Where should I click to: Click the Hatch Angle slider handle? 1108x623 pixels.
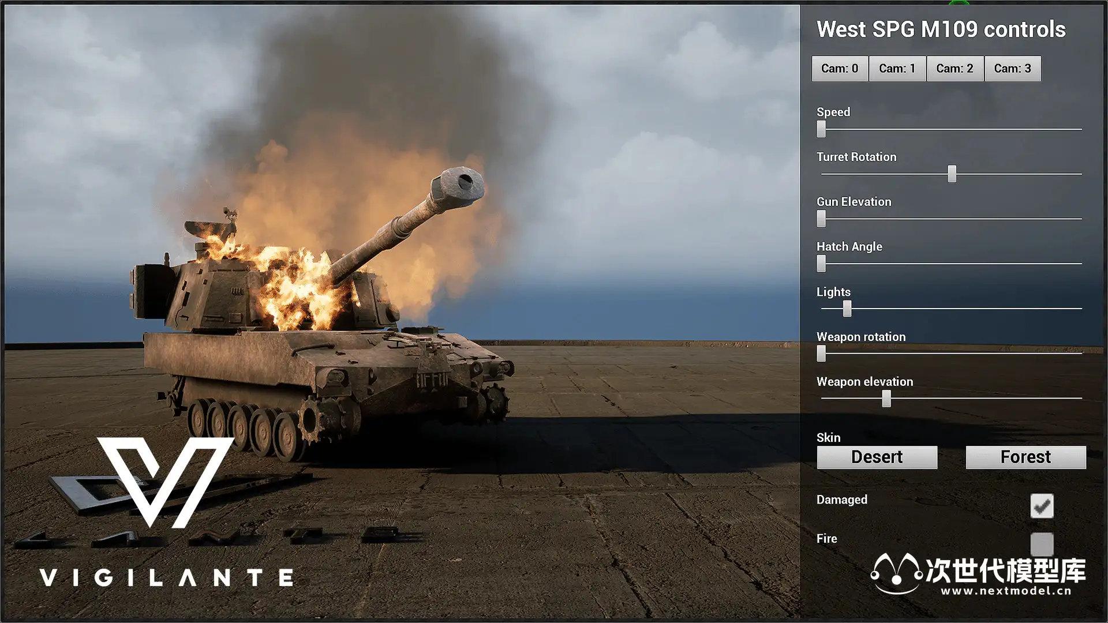tap(821, 264)
